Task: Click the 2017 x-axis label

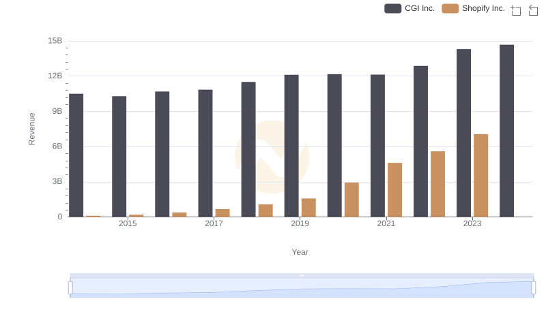Action: [214, 223]
